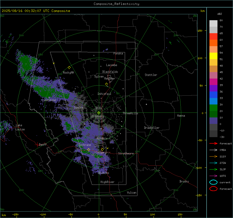Click the white 09EA arrow in legend

pyautogui.click(x=213, y=150)
